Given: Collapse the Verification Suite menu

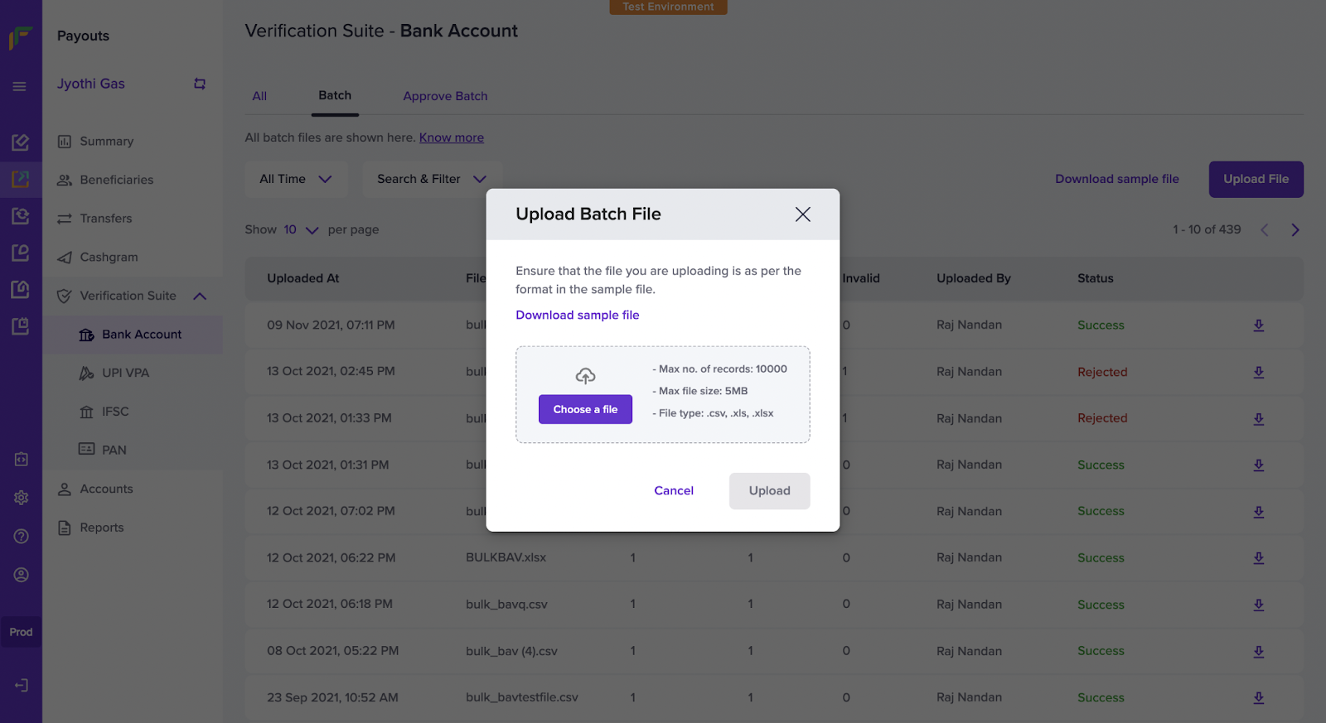Looking at the screenshot, I should 200,296.
